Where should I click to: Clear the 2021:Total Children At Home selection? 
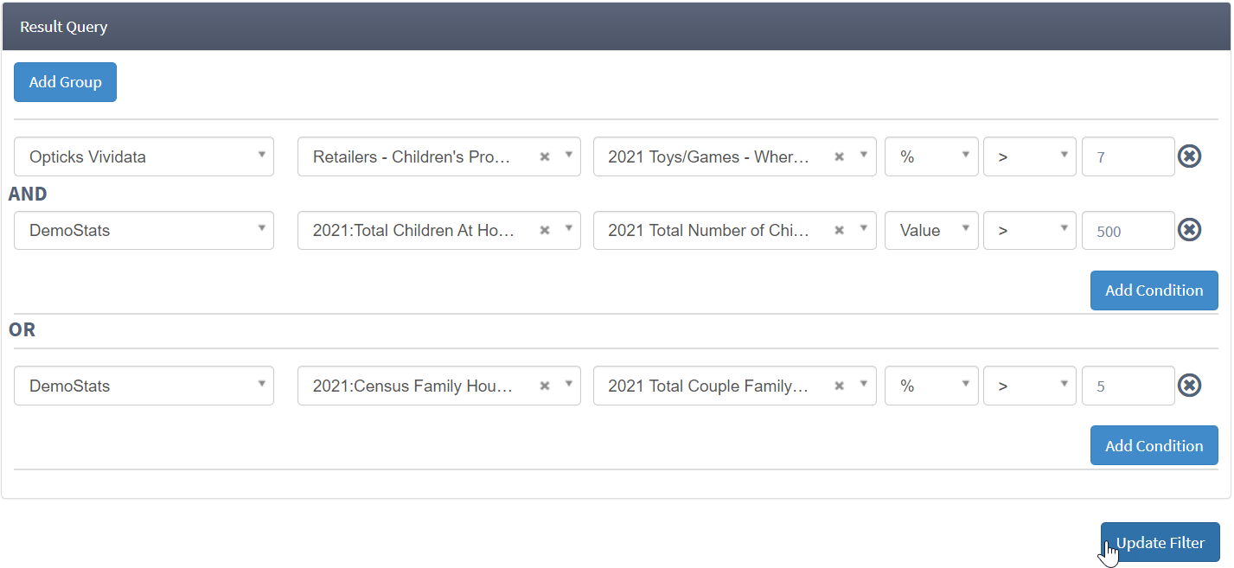click(545, 230)
